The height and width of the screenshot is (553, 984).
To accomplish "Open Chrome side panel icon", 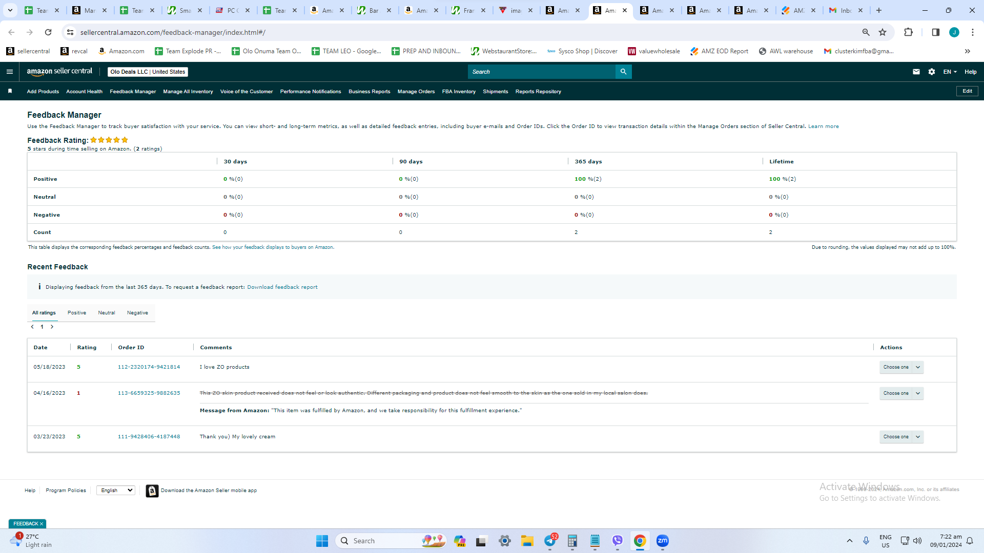I will point(935,32).
